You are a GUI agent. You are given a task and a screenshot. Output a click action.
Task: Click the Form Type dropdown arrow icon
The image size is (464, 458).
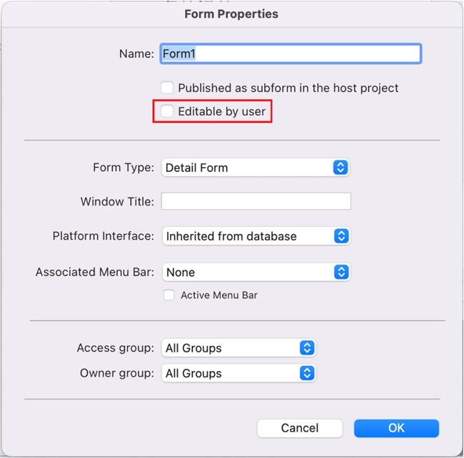341,168
